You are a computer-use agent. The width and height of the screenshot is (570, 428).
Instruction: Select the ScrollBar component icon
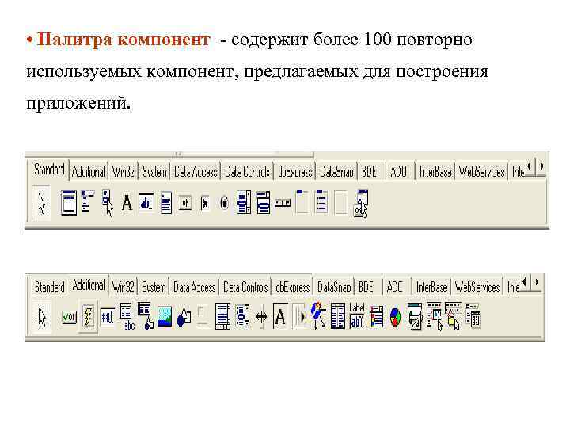click(283, 203)
